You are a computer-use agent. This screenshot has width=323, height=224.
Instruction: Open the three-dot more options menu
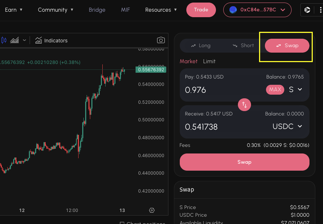click(x=320, y=10)
